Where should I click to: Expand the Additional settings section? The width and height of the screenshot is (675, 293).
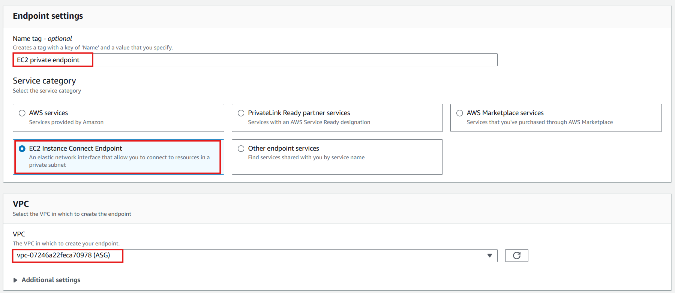(47, 280)
